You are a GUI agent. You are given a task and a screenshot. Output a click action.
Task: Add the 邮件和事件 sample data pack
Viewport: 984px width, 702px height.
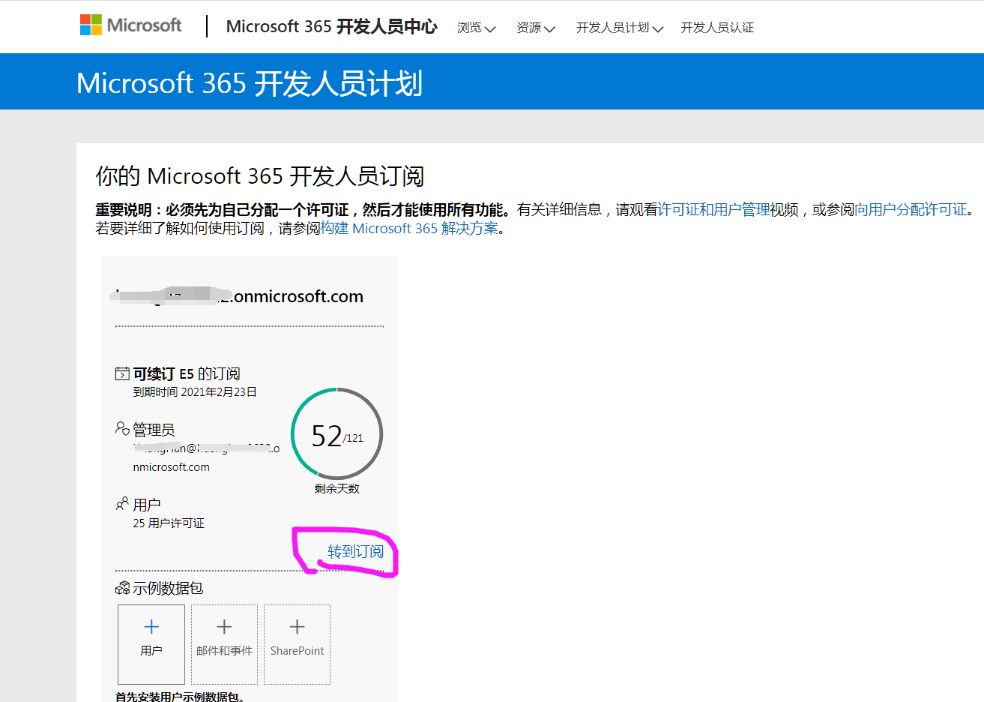coord(224,644)
